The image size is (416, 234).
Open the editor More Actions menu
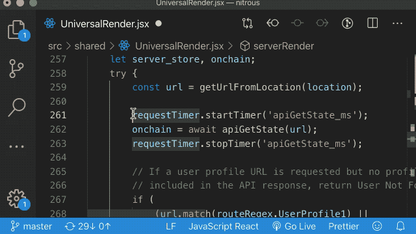point(397,23)
